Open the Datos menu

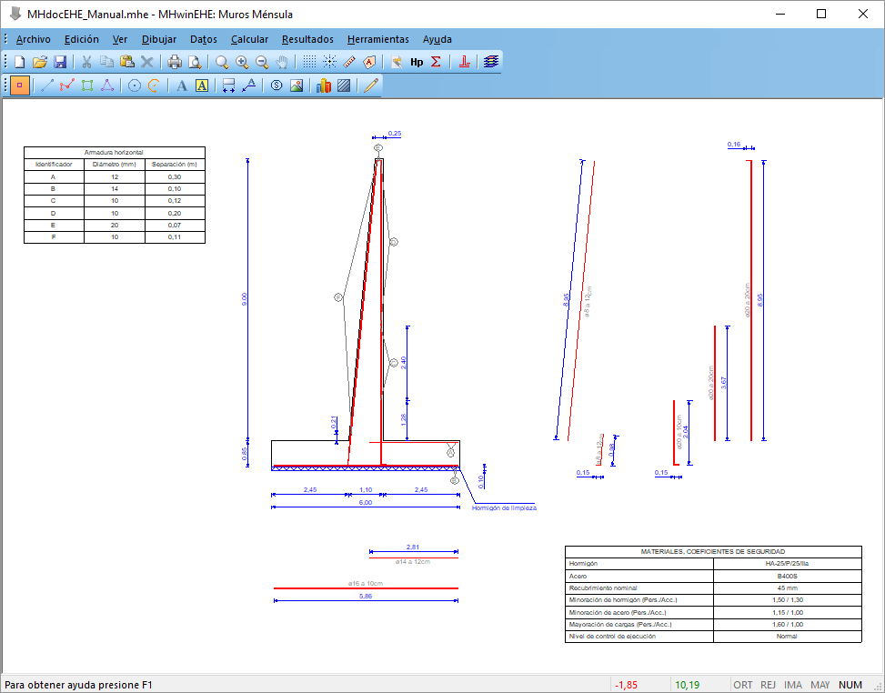coord(204,39)
